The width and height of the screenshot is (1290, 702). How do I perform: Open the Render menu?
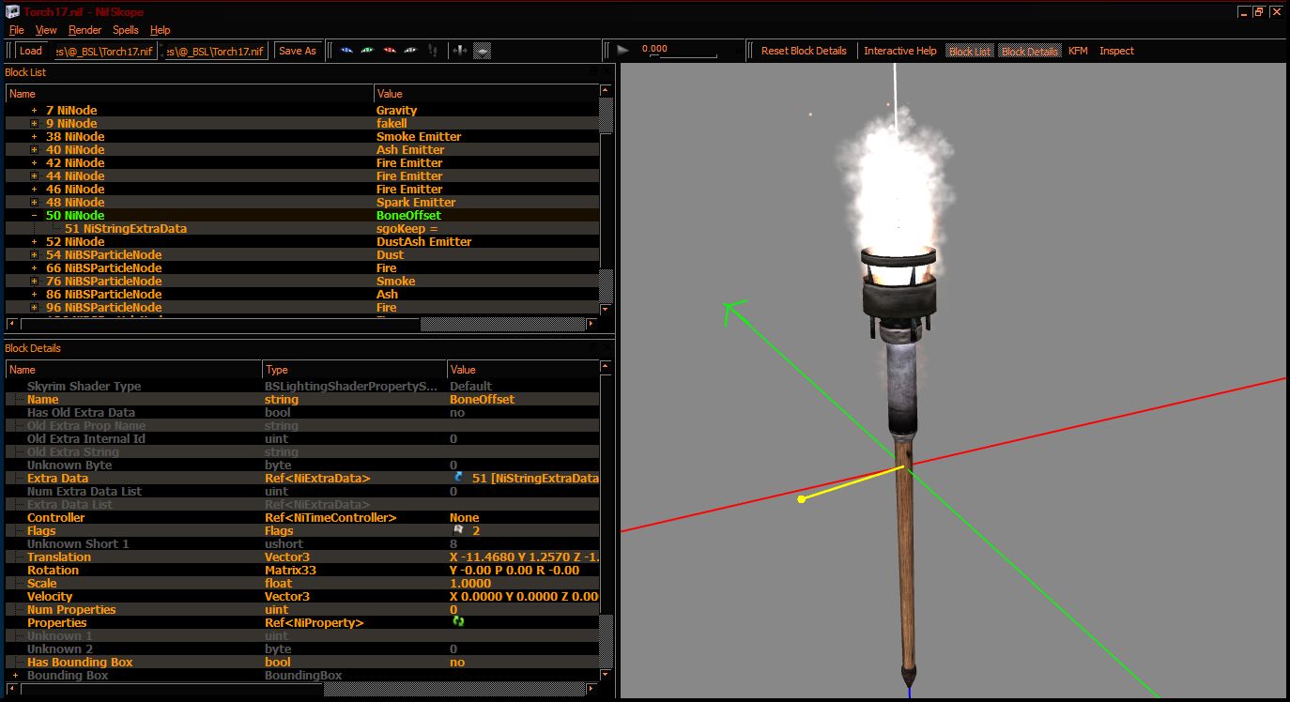coord(84,30)
